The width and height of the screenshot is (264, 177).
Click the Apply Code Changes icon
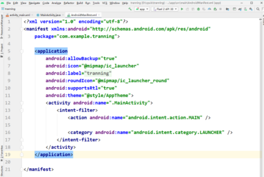click(x=193, y=9)
